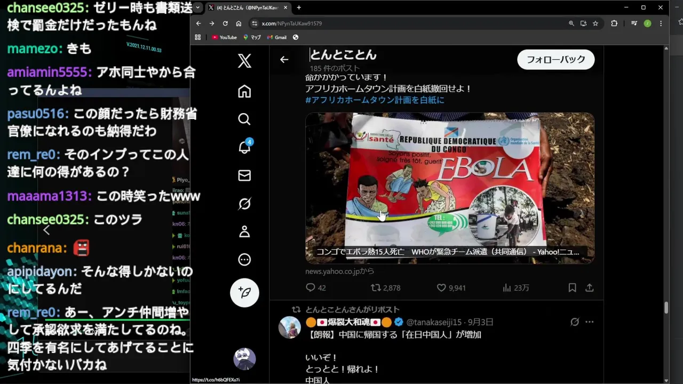The image size is (683, 384).
Task: Open YouTube bookmark
Action: (x=224, y=37)
